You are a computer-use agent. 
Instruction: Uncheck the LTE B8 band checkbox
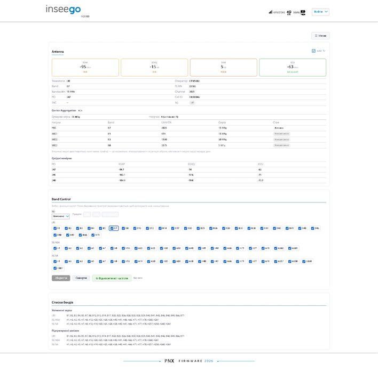point(123,228)
